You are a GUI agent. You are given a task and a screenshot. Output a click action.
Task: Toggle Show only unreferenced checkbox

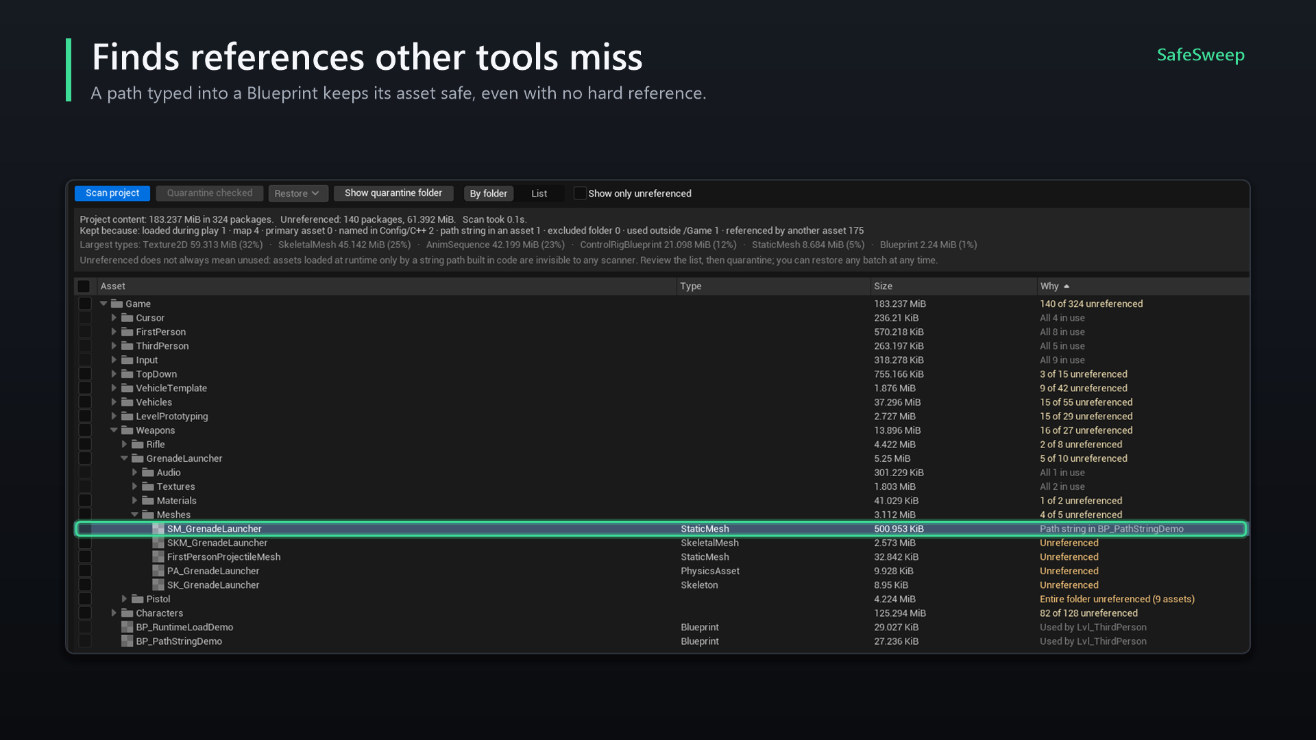point(580,193)
